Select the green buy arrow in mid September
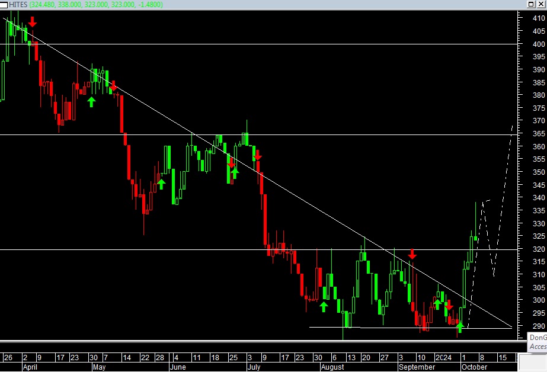The height and width of the screenshot is (372, 547). [x=437, y=304]
